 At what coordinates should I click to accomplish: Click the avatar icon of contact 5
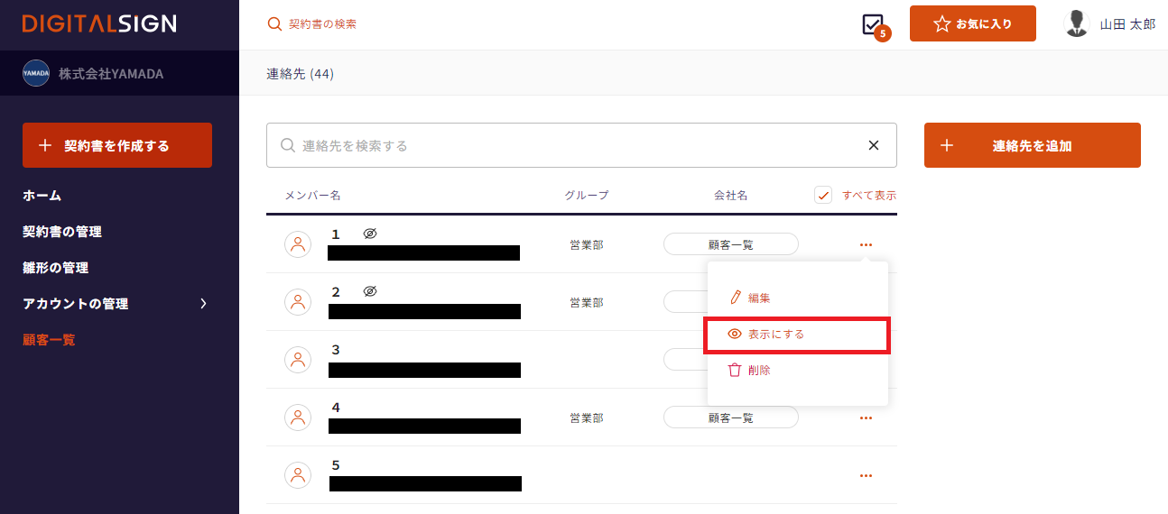[x=298, y=475]
